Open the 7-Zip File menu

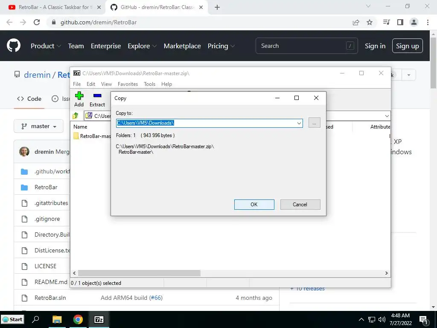77,84
